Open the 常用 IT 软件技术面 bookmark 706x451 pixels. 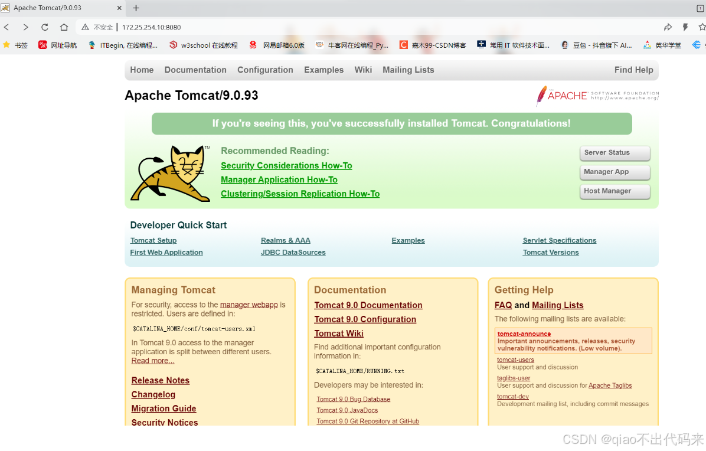coord(514,45)
